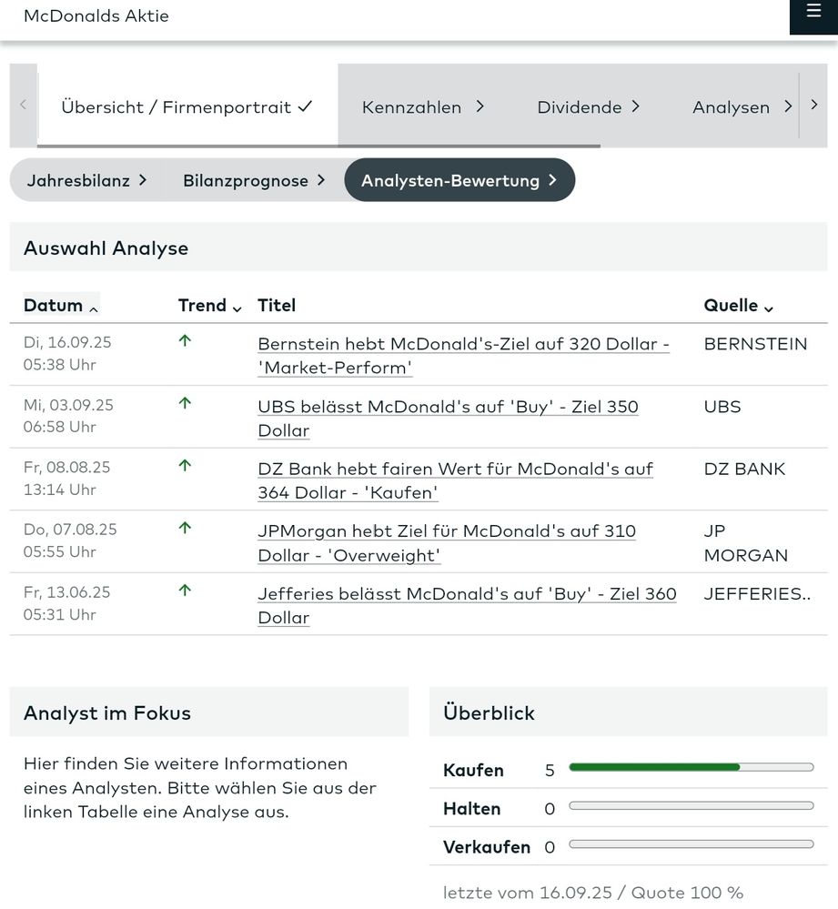Click date Do, 07.08.25 05:55 Uhr
This screenshot has width=838, height=909.
pyautogui.click(x=70, y=540)
